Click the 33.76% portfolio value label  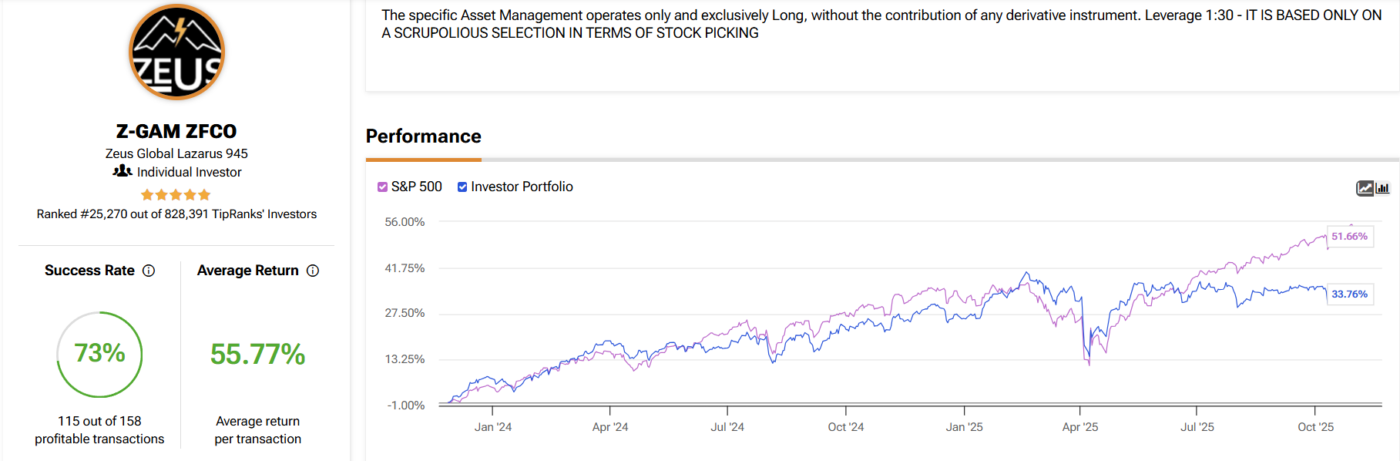1349,294
